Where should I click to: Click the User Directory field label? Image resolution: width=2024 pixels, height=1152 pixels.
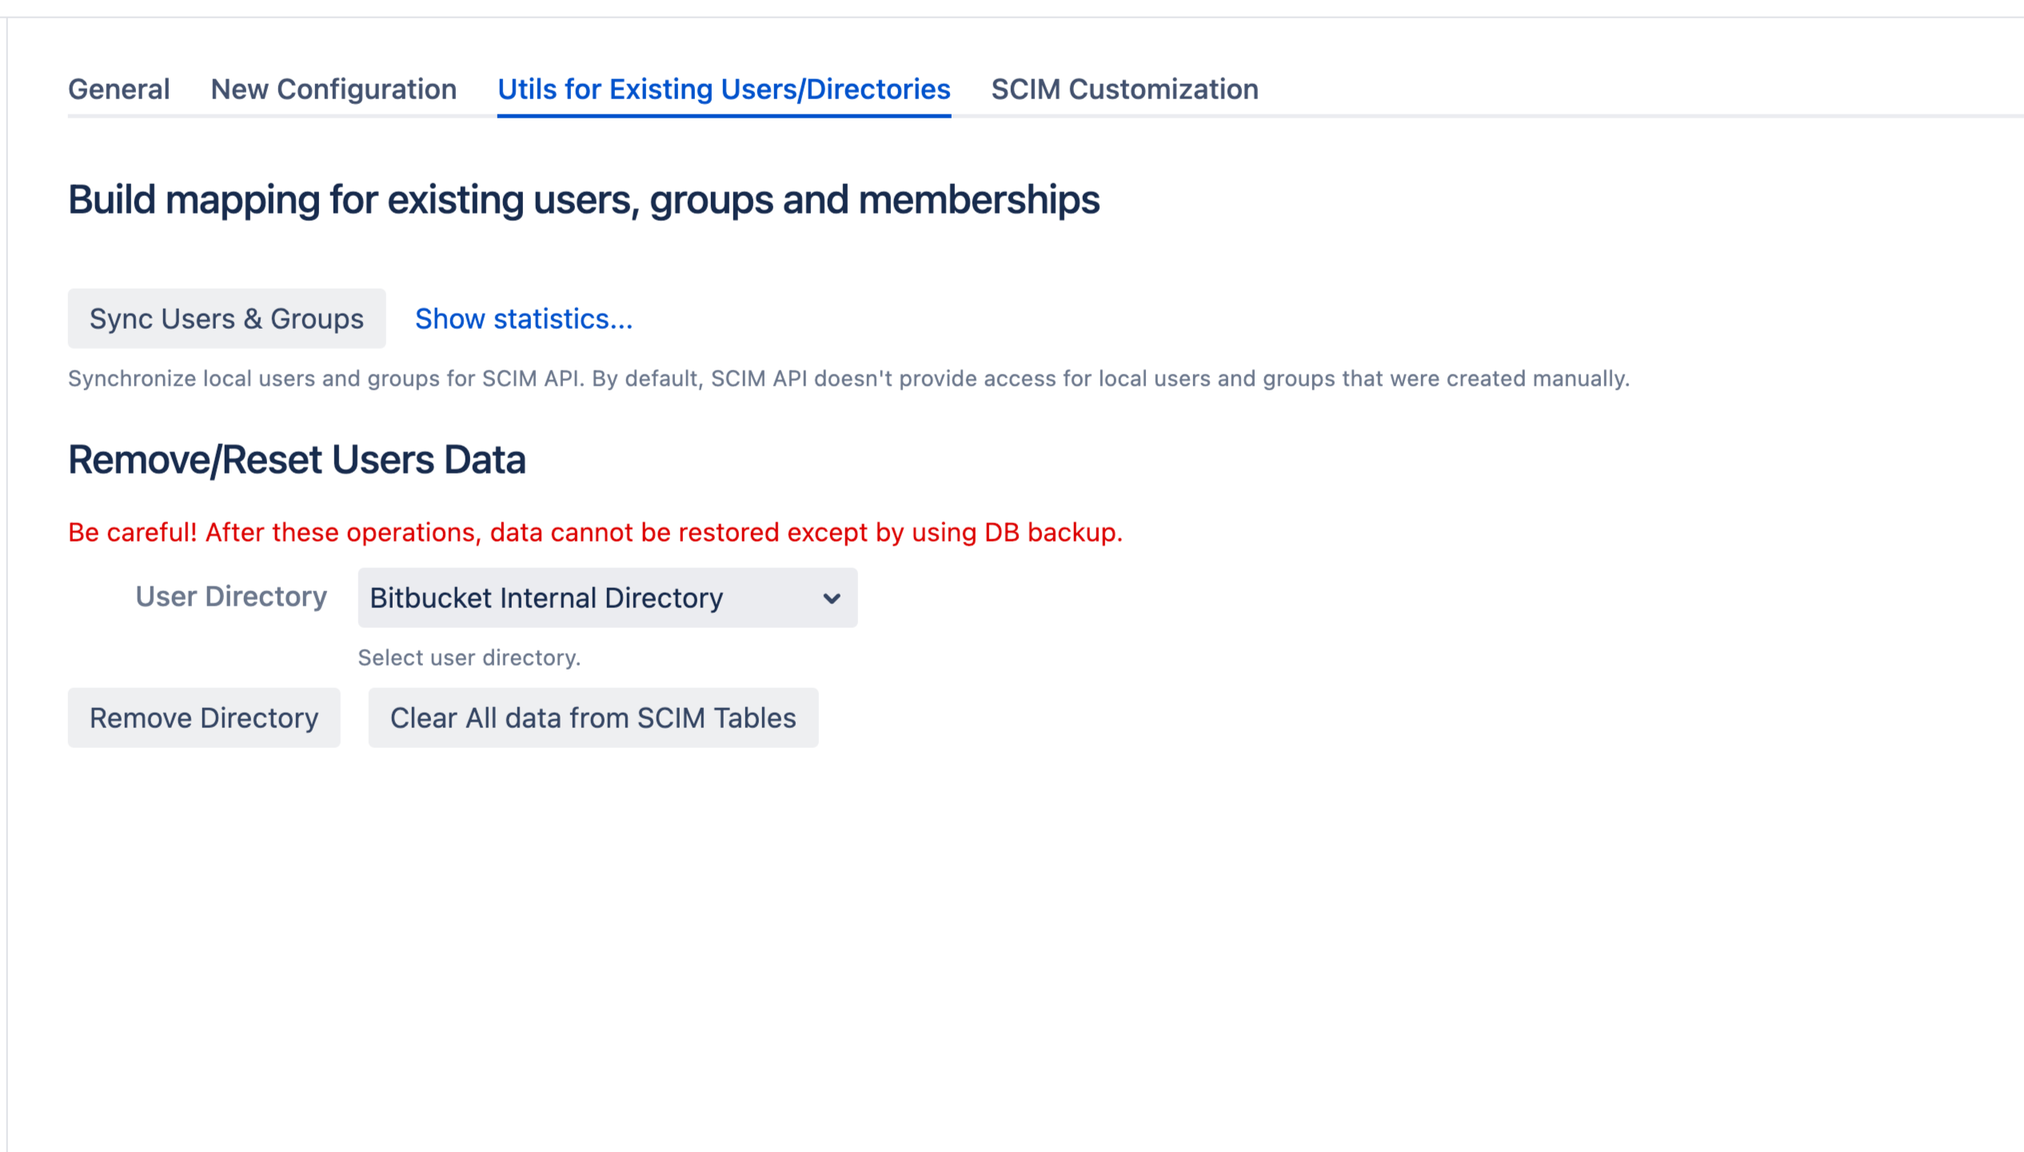click(x=230, y=596)
